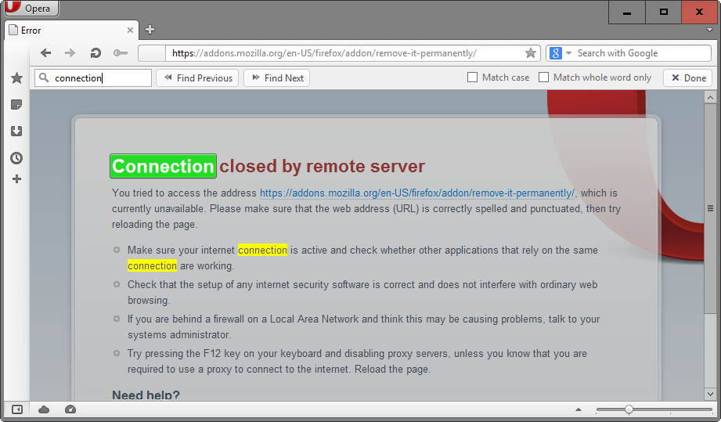Go back with the back arrow
721x422 pixels.
click(45, 53)
